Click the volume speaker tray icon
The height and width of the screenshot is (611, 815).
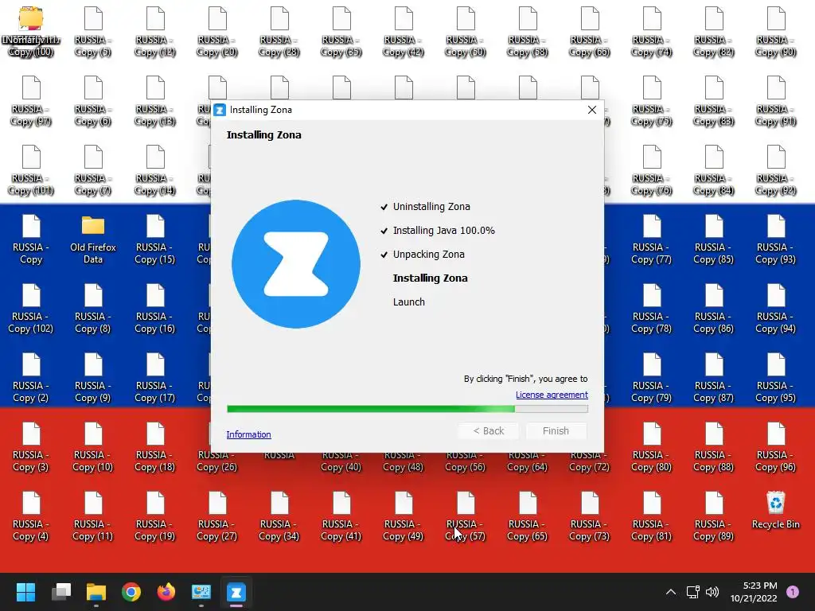coord(712,592)
